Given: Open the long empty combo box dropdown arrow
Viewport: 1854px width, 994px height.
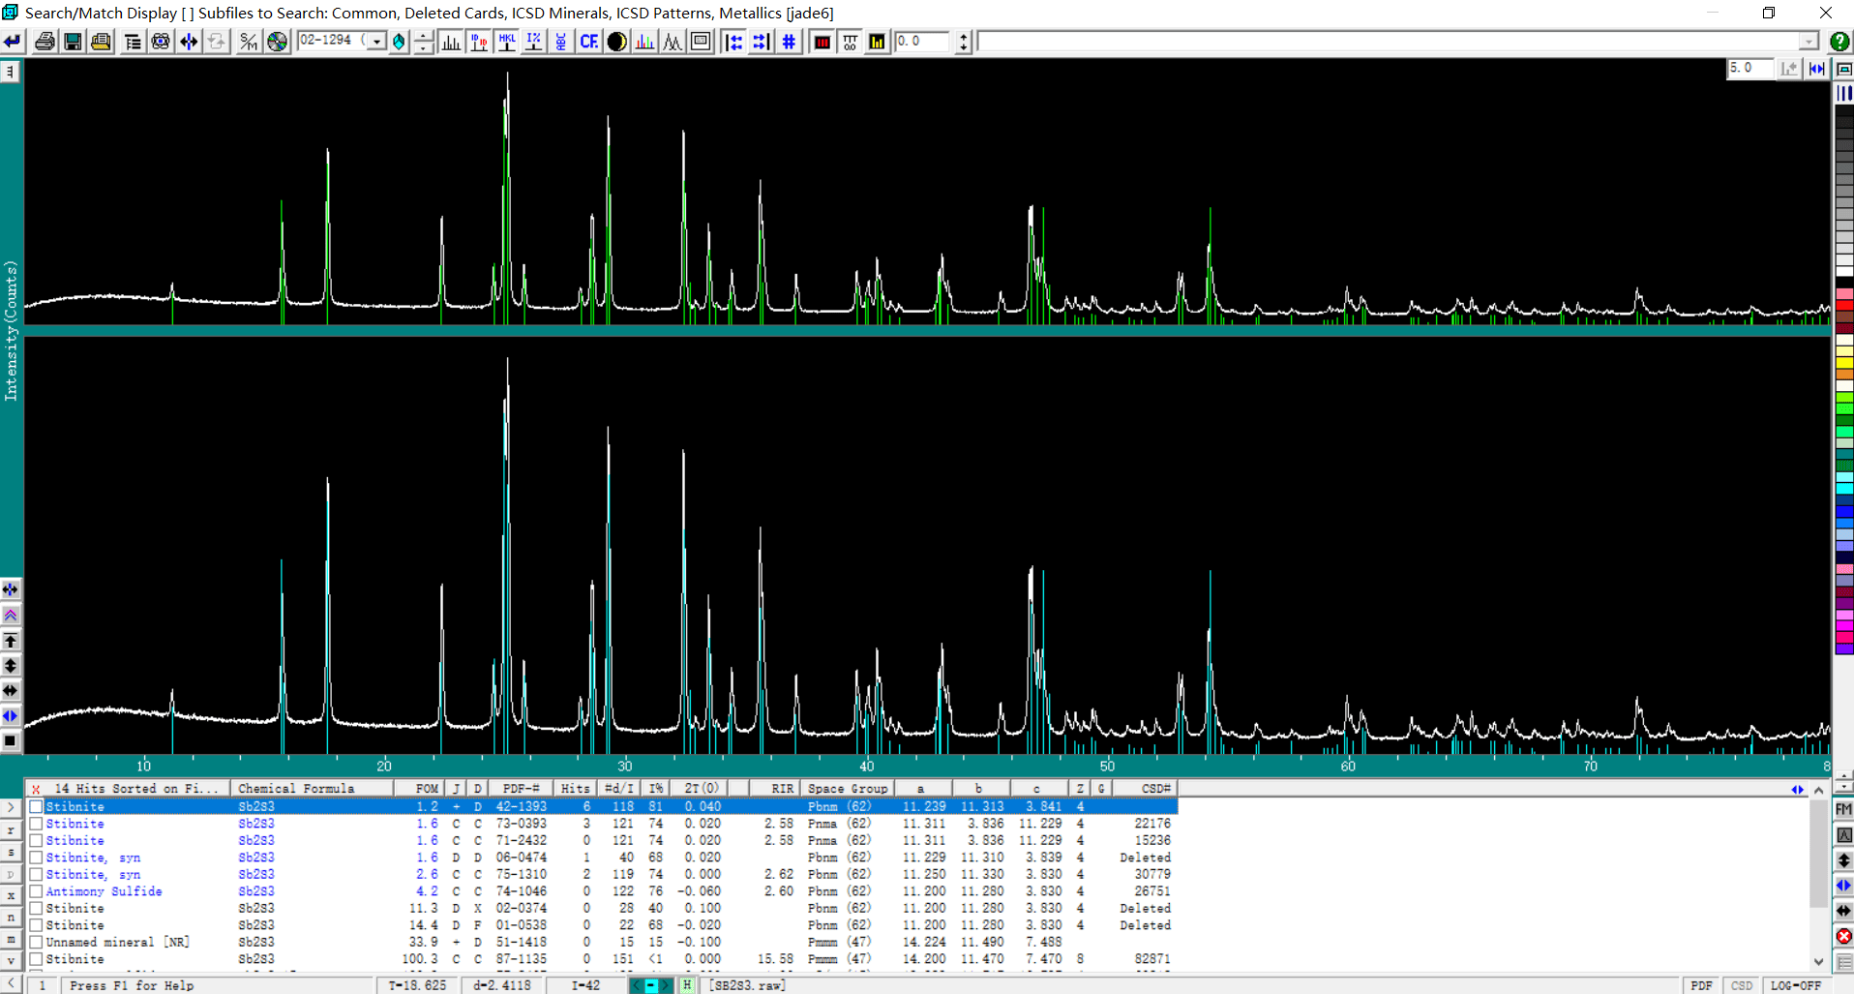Looking at the screenshot, I should [x=1809, y=42].
